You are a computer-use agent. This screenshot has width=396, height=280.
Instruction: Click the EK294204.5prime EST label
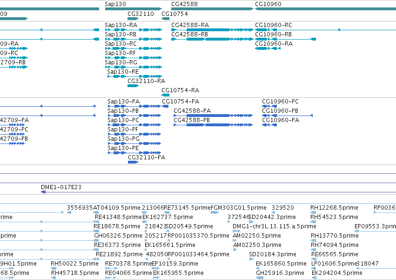[337, 273]
